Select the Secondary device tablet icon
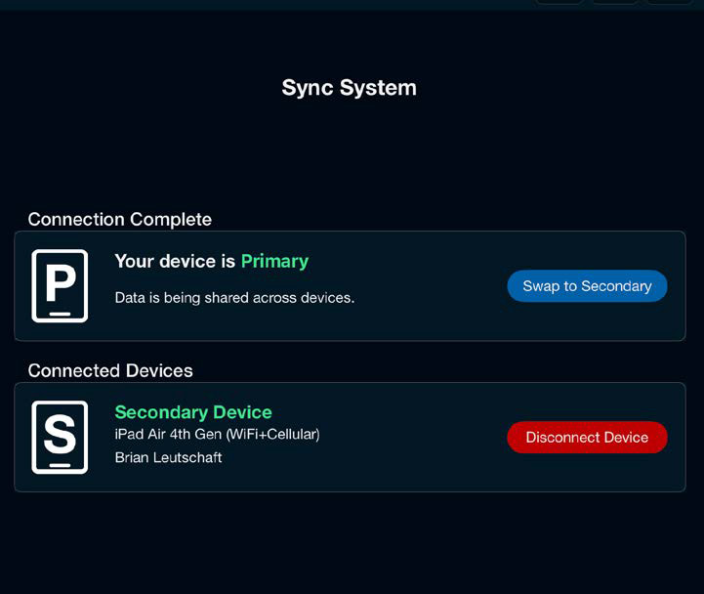The height and width of the screenshot is (594, 704). tap(60, 437)
